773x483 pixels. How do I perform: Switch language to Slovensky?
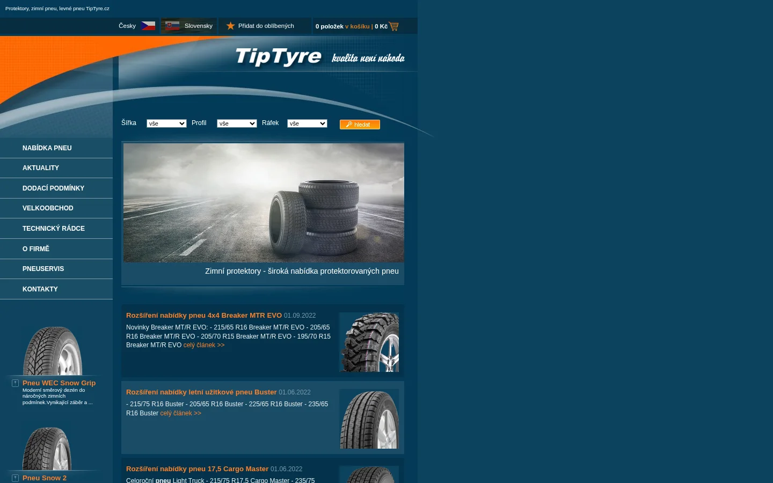pyautogui.click(x=199, y=26)
